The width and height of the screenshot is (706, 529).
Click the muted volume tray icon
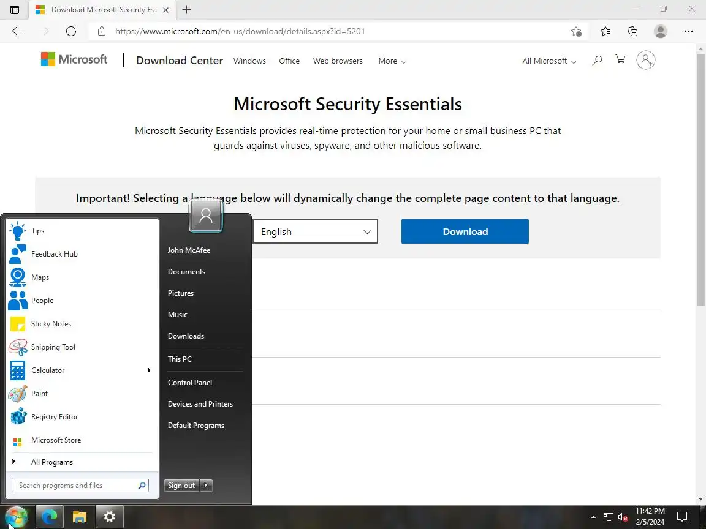(623, 517)
